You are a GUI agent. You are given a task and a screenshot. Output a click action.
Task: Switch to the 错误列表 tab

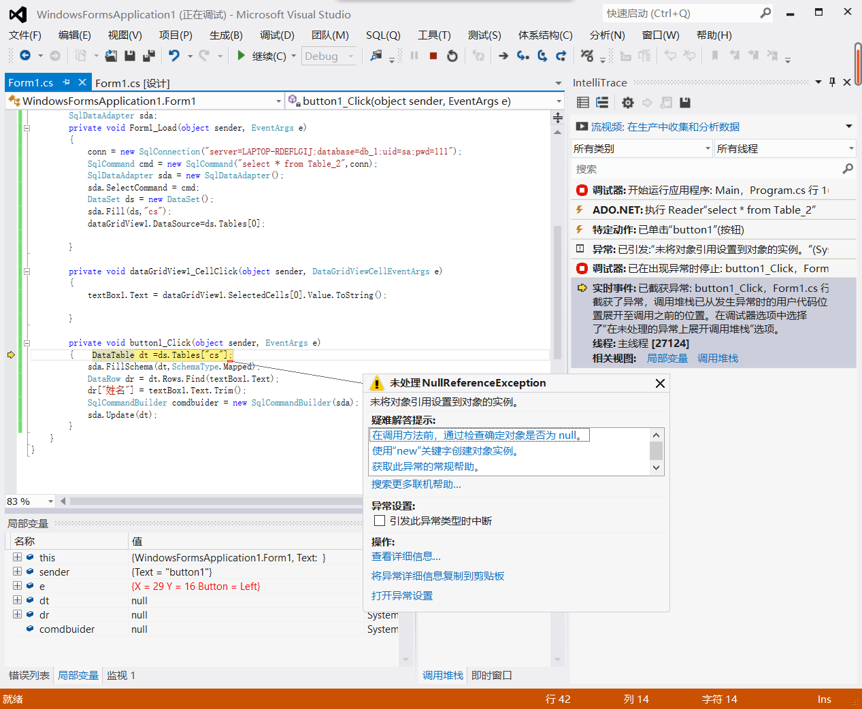point(29,675)
